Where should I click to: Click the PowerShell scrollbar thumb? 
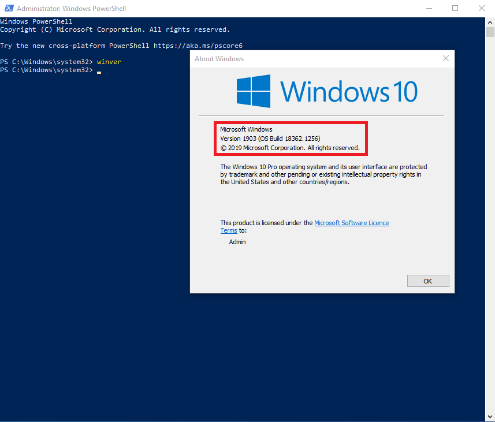click(x=490, y=32)
